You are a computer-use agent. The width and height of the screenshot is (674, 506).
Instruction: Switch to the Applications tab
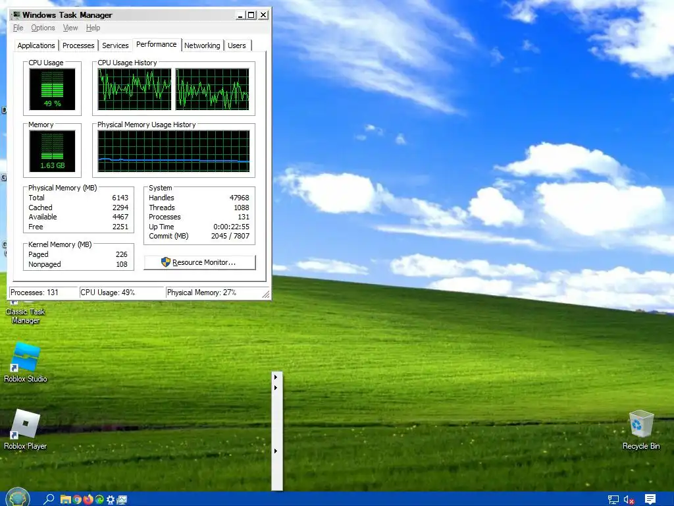36,45
